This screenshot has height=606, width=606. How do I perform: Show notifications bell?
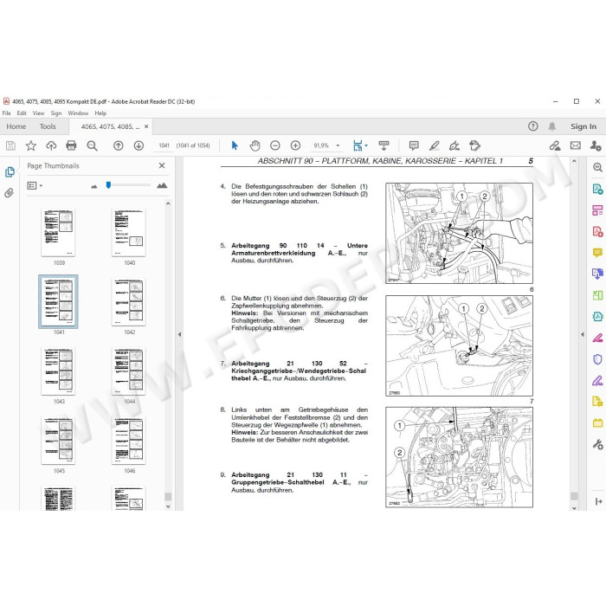coord(552,126)
